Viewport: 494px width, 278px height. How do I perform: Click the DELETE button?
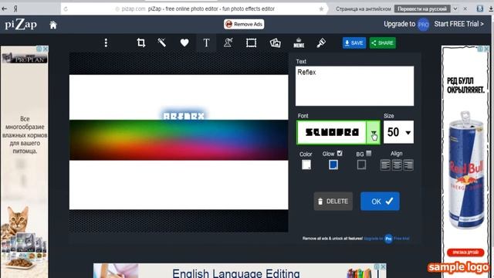tap(333, 201)
